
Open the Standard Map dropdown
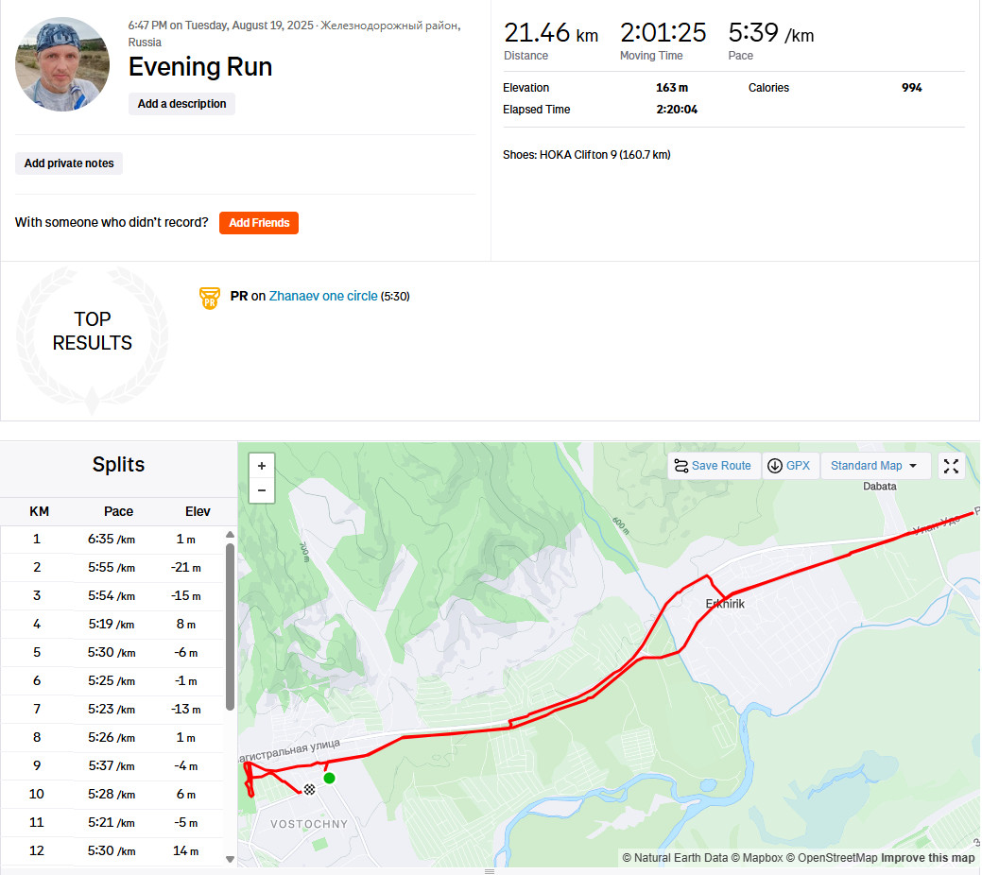tap(874, 466)
